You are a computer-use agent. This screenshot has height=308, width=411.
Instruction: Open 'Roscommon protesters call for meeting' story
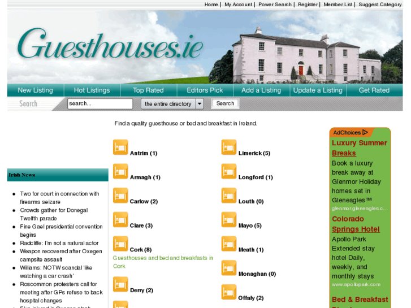click(61, 292)
